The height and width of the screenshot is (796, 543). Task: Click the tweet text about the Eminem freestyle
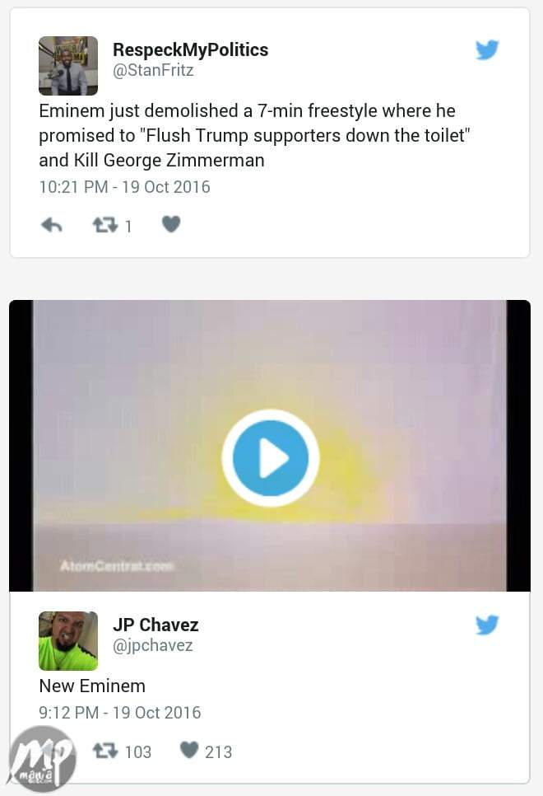(254, 135)
